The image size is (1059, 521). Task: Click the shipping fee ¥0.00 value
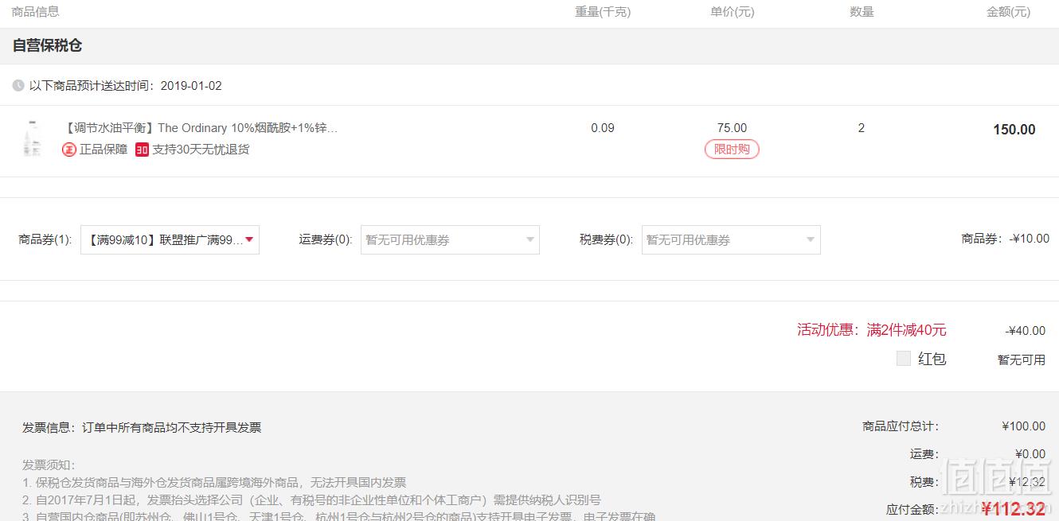pos(1030,454)
